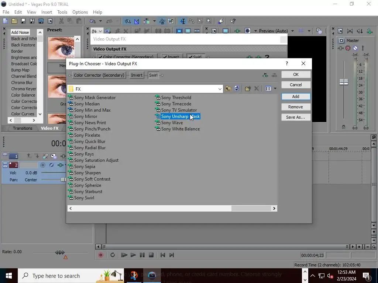Viewport: 378px width, 283px height.
Task: Click the Render As icon in toolbar
Action: (x=41, y=21)
